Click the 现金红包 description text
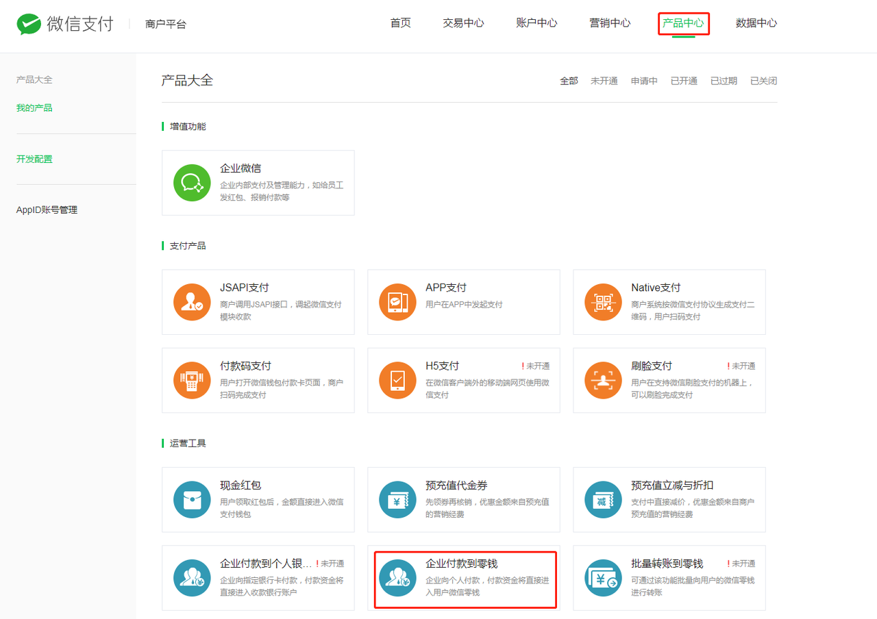The image size is (877, 619). click(282, 508)
